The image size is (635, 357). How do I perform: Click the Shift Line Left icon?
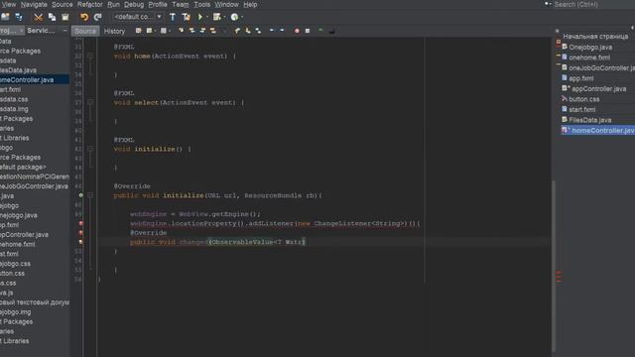(x=272, y=31)
